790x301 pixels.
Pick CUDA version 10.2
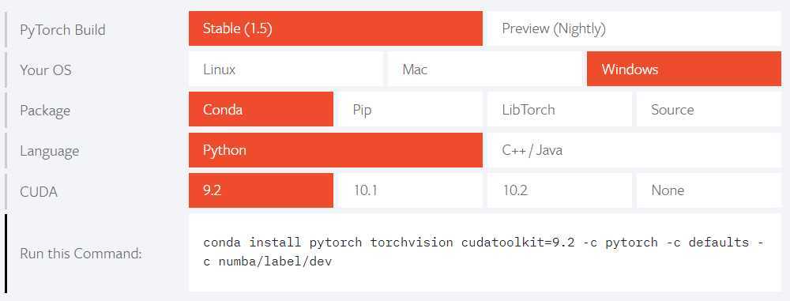pyautogui.click(x=560, y=190)
